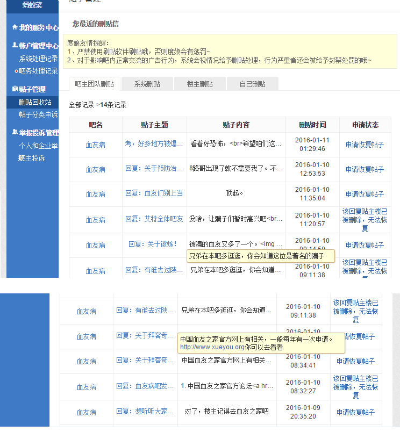Click the 14条记录 count text
Viewport: 400px width, 432px height.
[x=113, y=105]
